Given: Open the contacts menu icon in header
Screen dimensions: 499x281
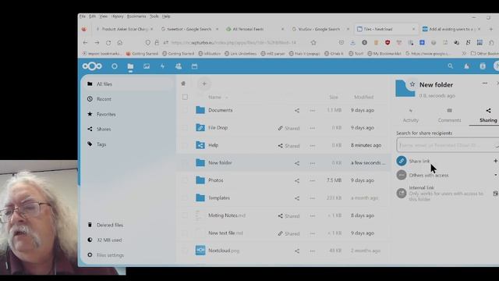Looking at the screenshot, I should tap(483, 66).
